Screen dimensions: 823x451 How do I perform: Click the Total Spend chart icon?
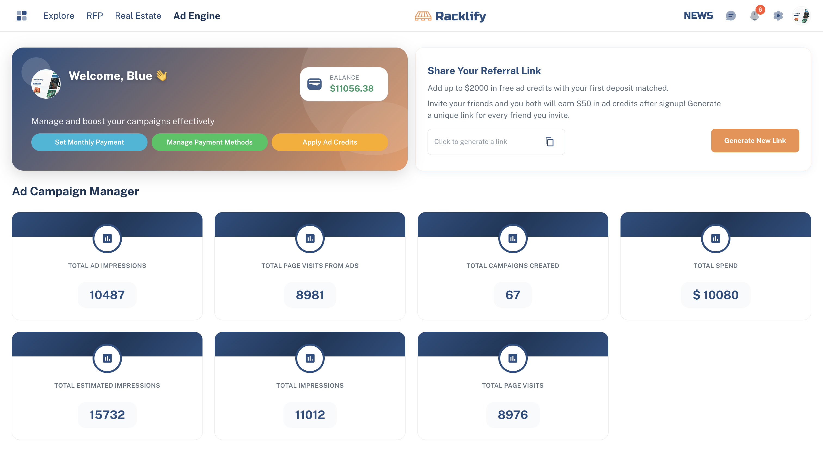[715, 239]
